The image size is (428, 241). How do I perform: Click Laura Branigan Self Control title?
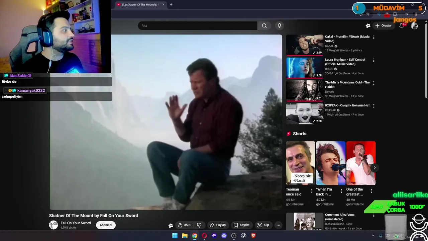coord(345,62)
